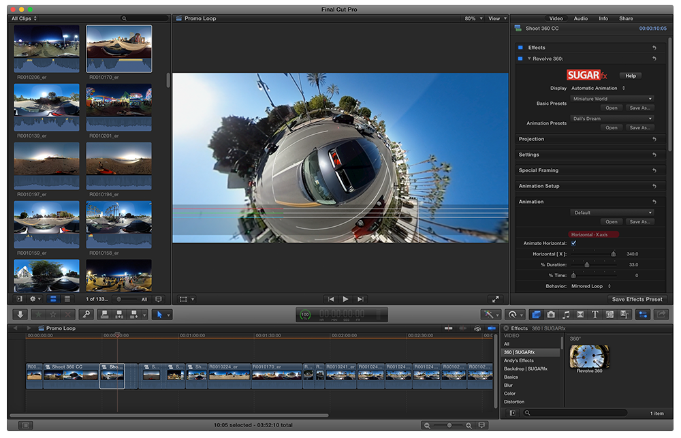This screenshot has height=438, width=681.
Task: Click Open under Animation Default preset
Action: pos(612,221)
